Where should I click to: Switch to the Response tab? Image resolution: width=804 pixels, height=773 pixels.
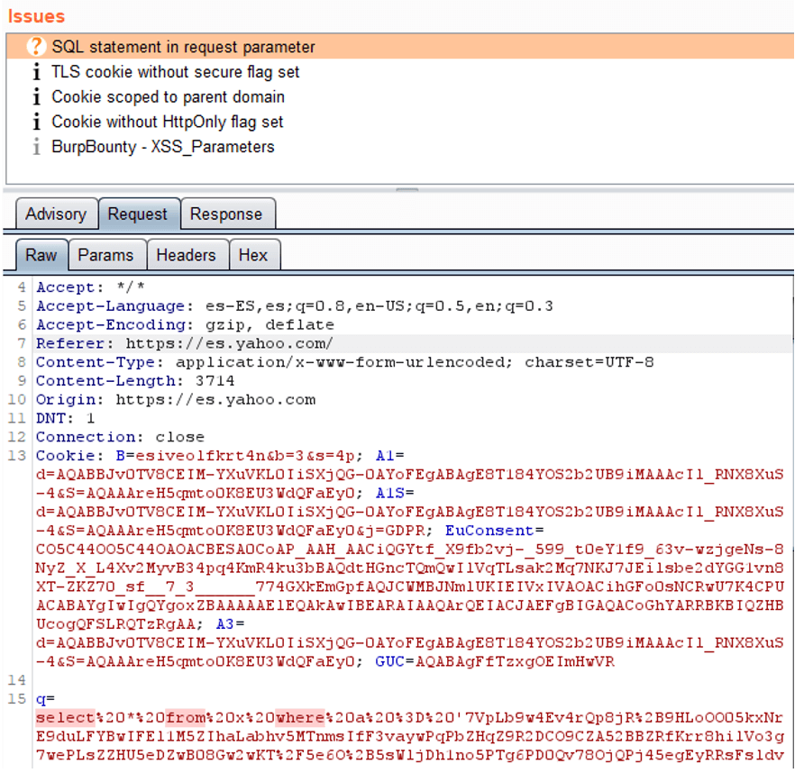click(226, 214)
